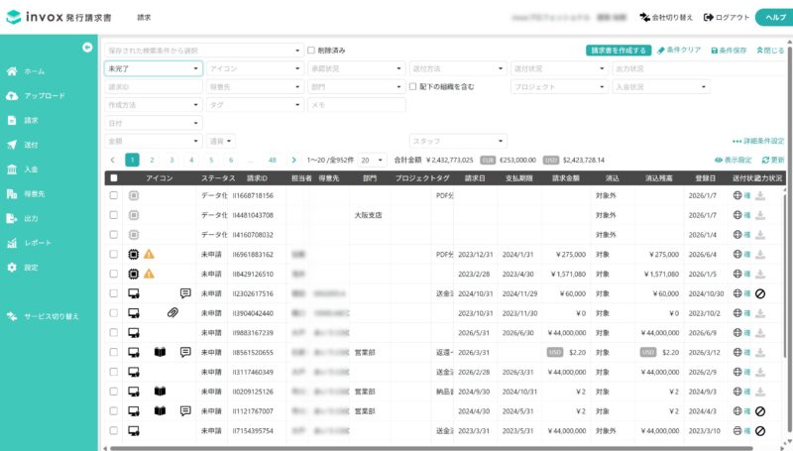
Task: Open the 送付 sidebar item
Action: (x=22, y=145)
